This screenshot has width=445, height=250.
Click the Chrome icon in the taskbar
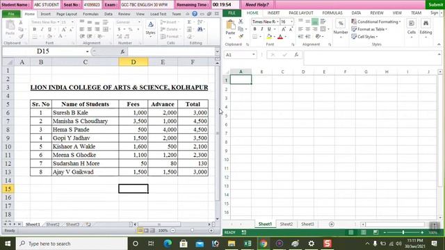point(264,244)
